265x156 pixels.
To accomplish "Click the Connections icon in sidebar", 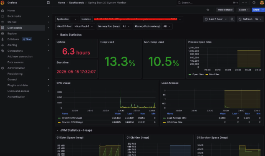I will pos(3,50).
